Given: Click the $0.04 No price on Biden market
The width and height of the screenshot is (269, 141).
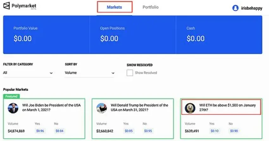Looking at the screenshot, I should 59,131.
